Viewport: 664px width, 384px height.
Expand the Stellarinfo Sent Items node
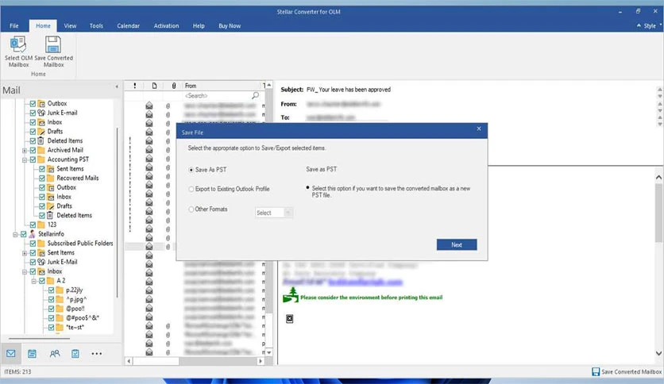coord(25,253)
